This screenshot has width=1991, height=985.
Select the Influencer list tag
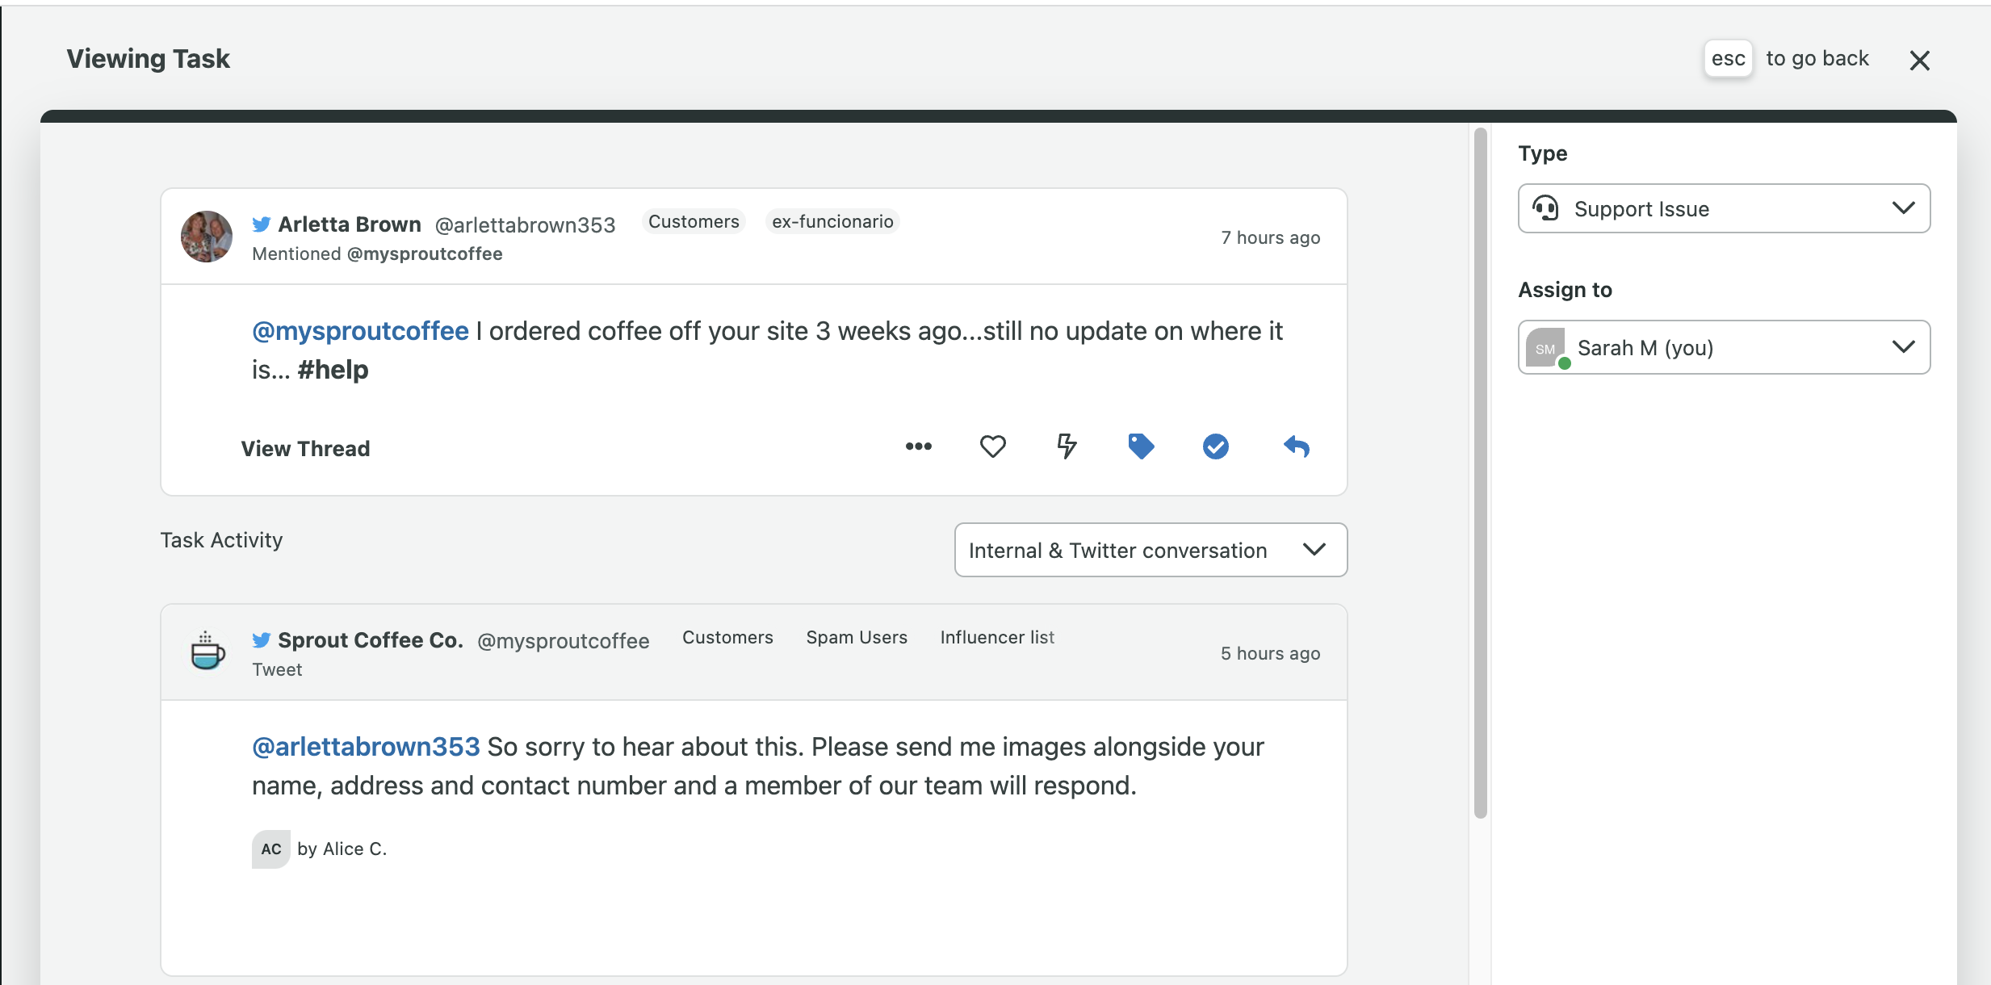pyautogui.click(x=997, y=637)
